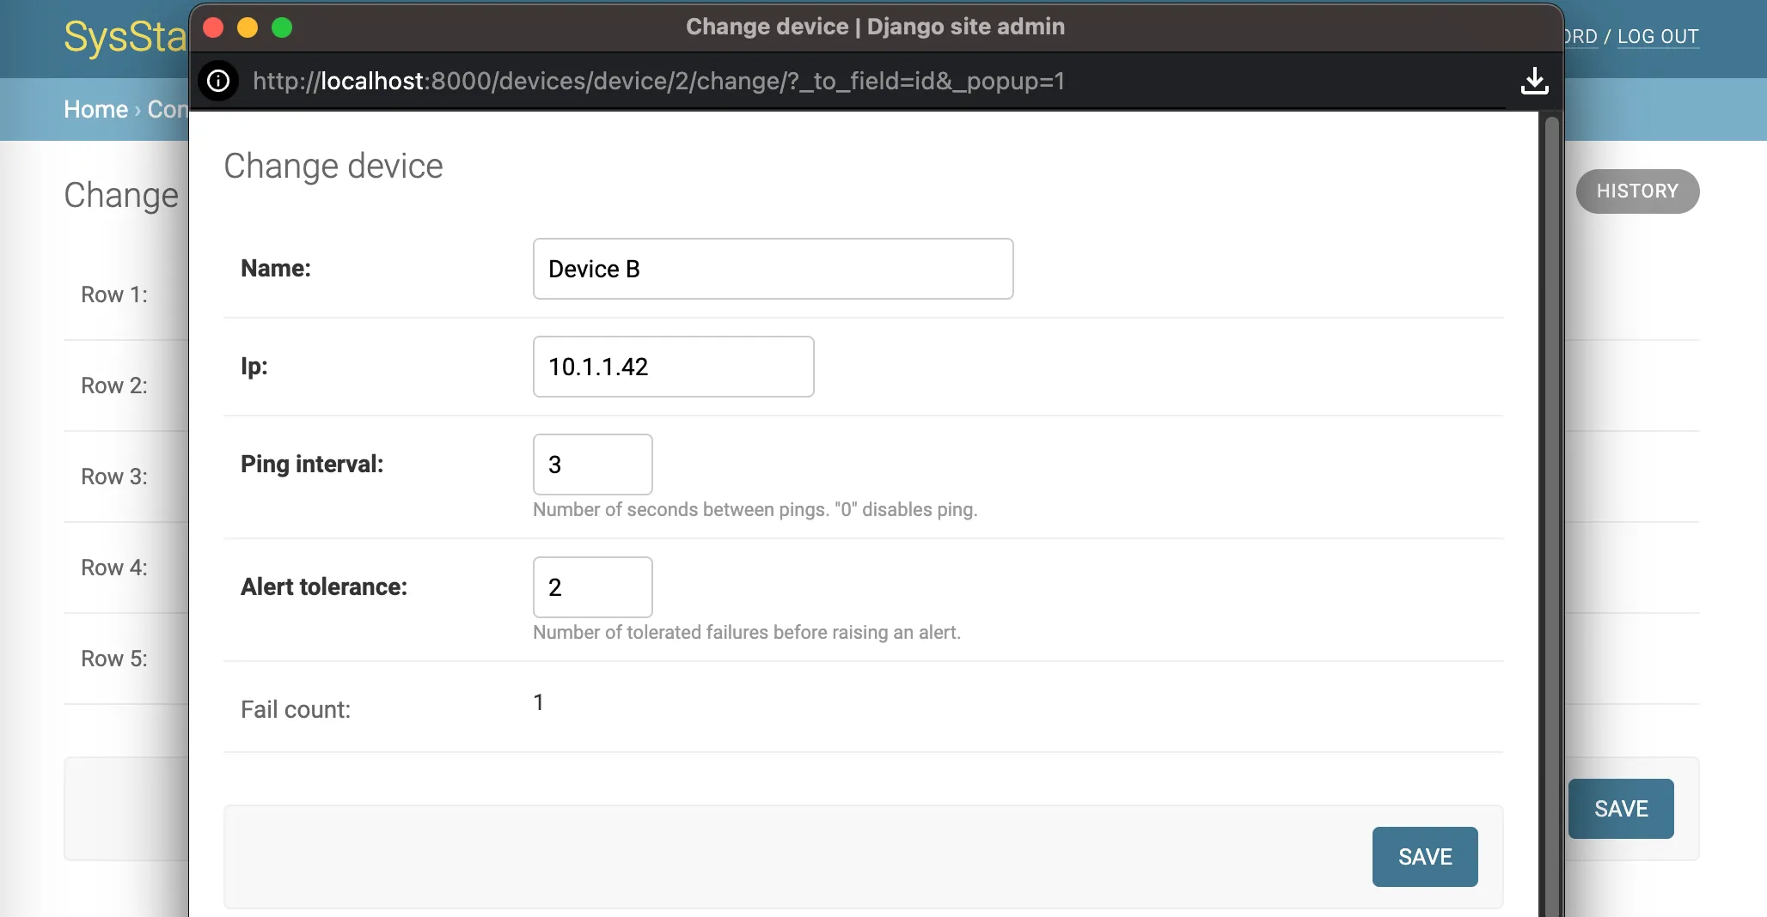
Task: Click SAVE inside the Change device popup
Action: [1423, 856]
